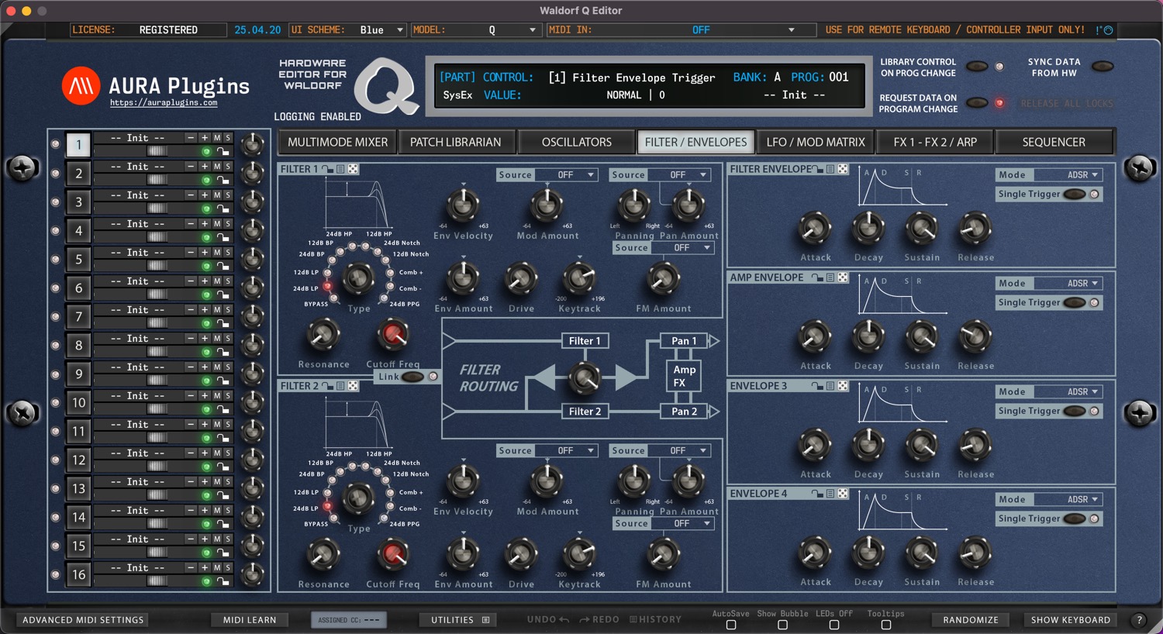Screen dimensions: 1163x634
Task: Click the Filter Envelope Attack knob
Action: pyautogui.click(x=815, y=228)
